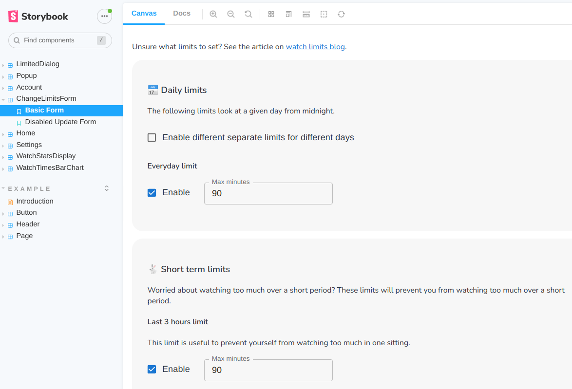The width and height of the screenshot is (572, 389).
Task: Enable different separate limits for different days
Action: (x=152, y=138)
